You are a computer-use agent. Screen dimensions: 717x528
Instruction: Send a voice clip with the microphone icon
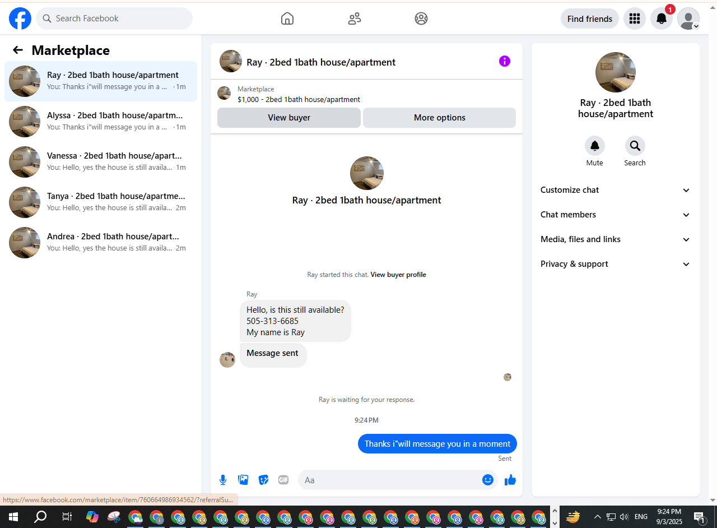(223, 480)
